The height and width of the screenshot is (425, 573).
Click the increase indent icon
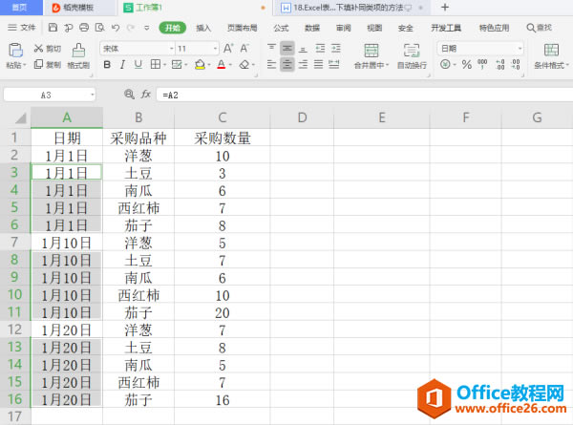(336, 48)
